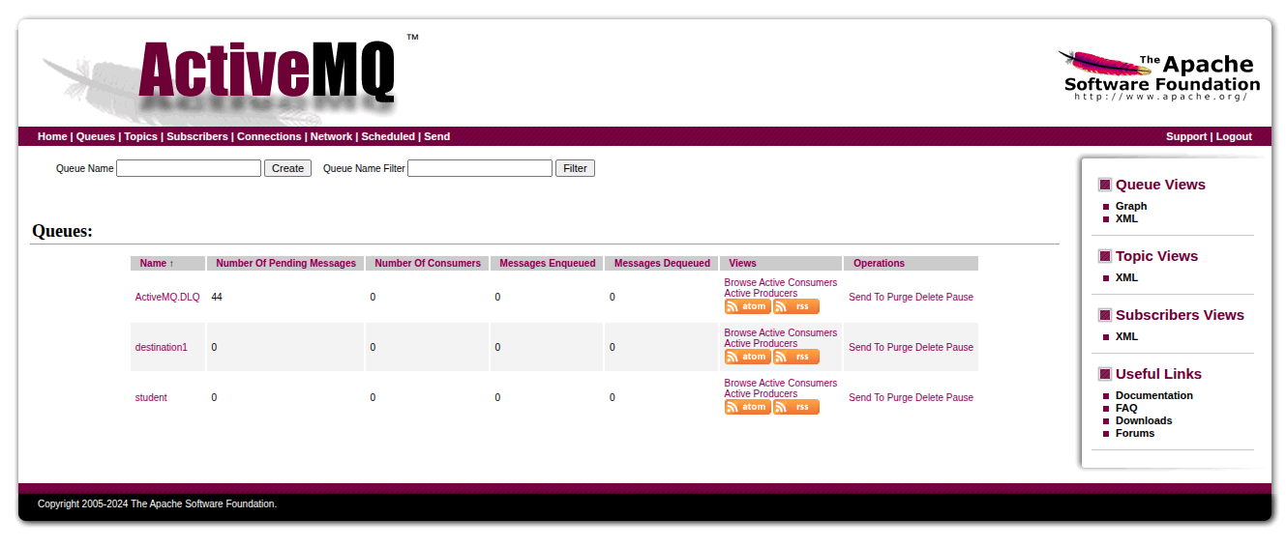Open the Topics menu item
1286x546 pixels.
tap(140, 136)
